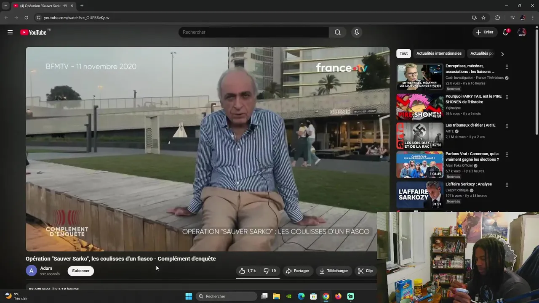This screenshot has width=539, height=303.
Task: Open Microsoft Store from taskbar
Action: pyautogui.click(x=313, y=296)
